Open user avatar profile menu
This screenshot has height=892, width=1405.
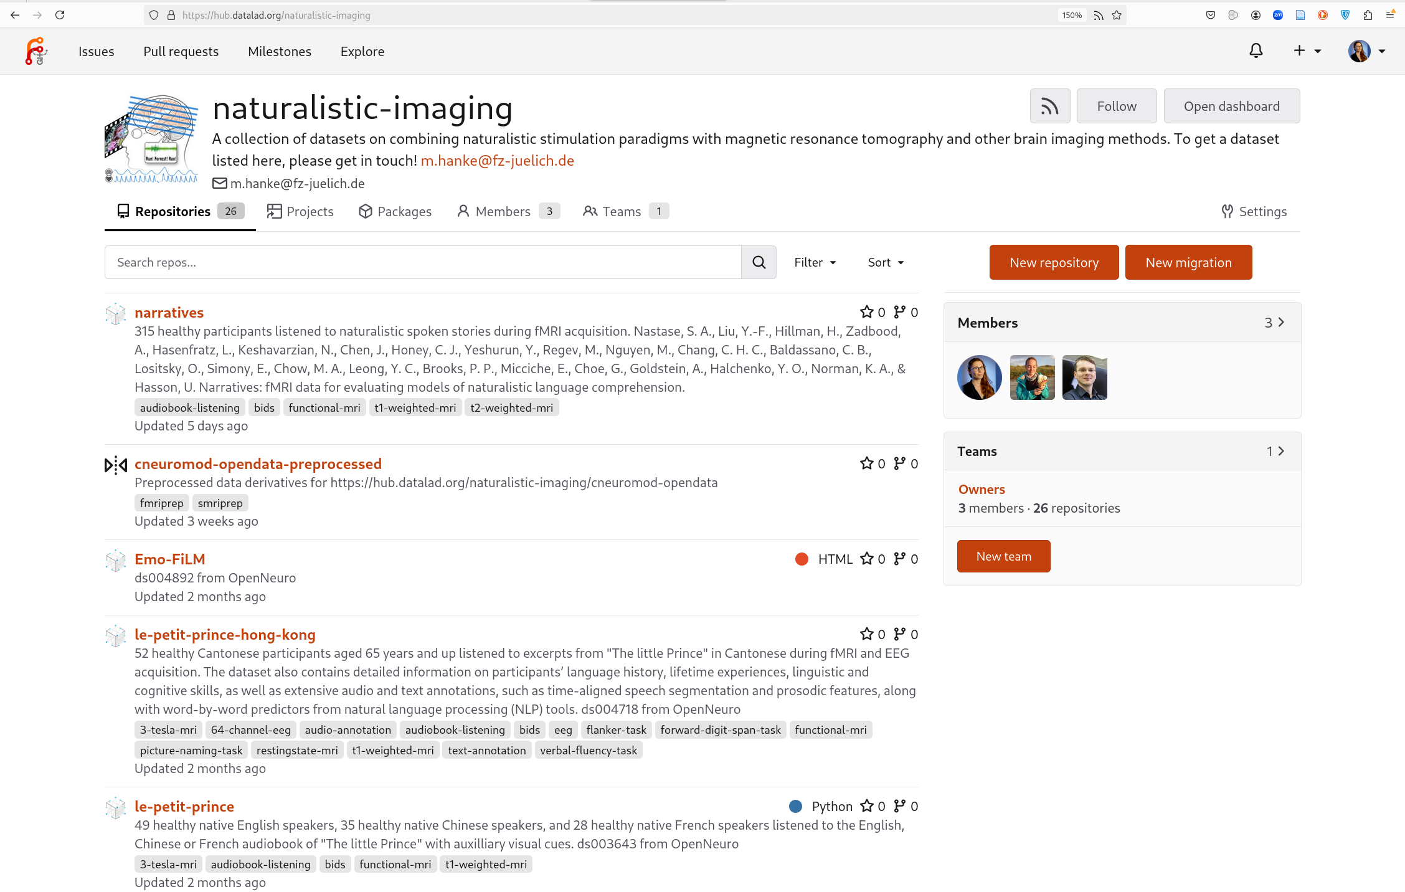click(1366, 51)
